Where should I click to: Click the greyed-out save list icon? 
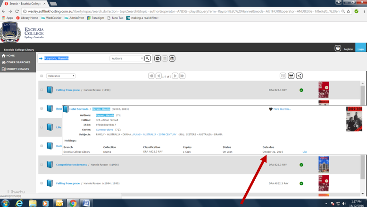click(283, 76)
